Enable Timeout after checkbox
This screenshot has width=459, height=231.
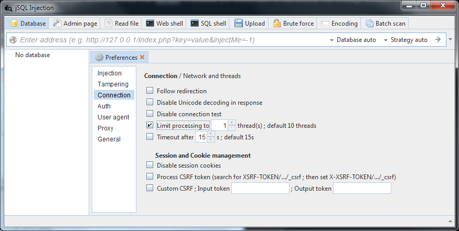(x=150, y=137)
